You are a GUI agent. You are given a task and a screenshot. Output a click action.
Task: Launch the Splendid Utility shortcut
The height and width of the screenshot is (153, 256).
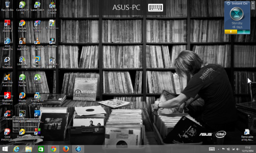(37, 26)
